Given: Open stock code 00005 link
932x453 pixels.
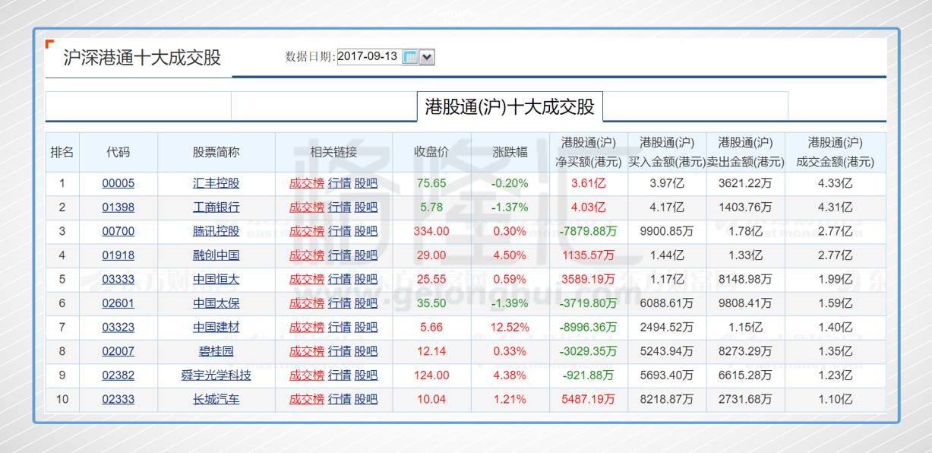Looking at the screenshot, I should (x=118, y=183).
